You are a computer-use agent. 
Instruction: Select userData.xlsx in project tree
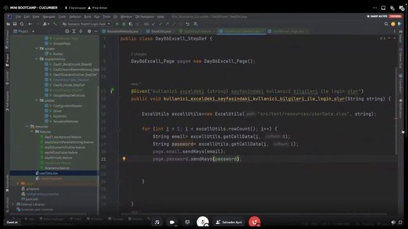[x=48, y=173]
